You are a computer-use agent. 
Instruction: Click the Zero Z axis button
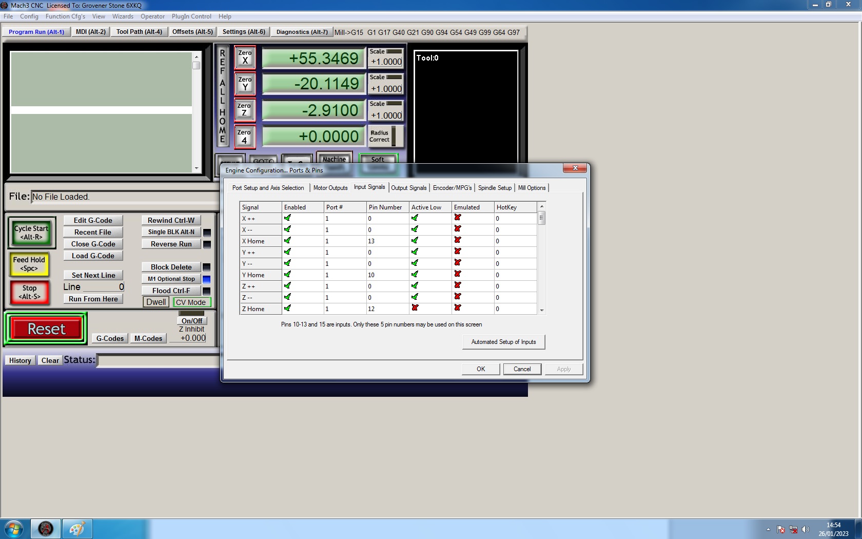pyautogui.click(x=245, y=110)
